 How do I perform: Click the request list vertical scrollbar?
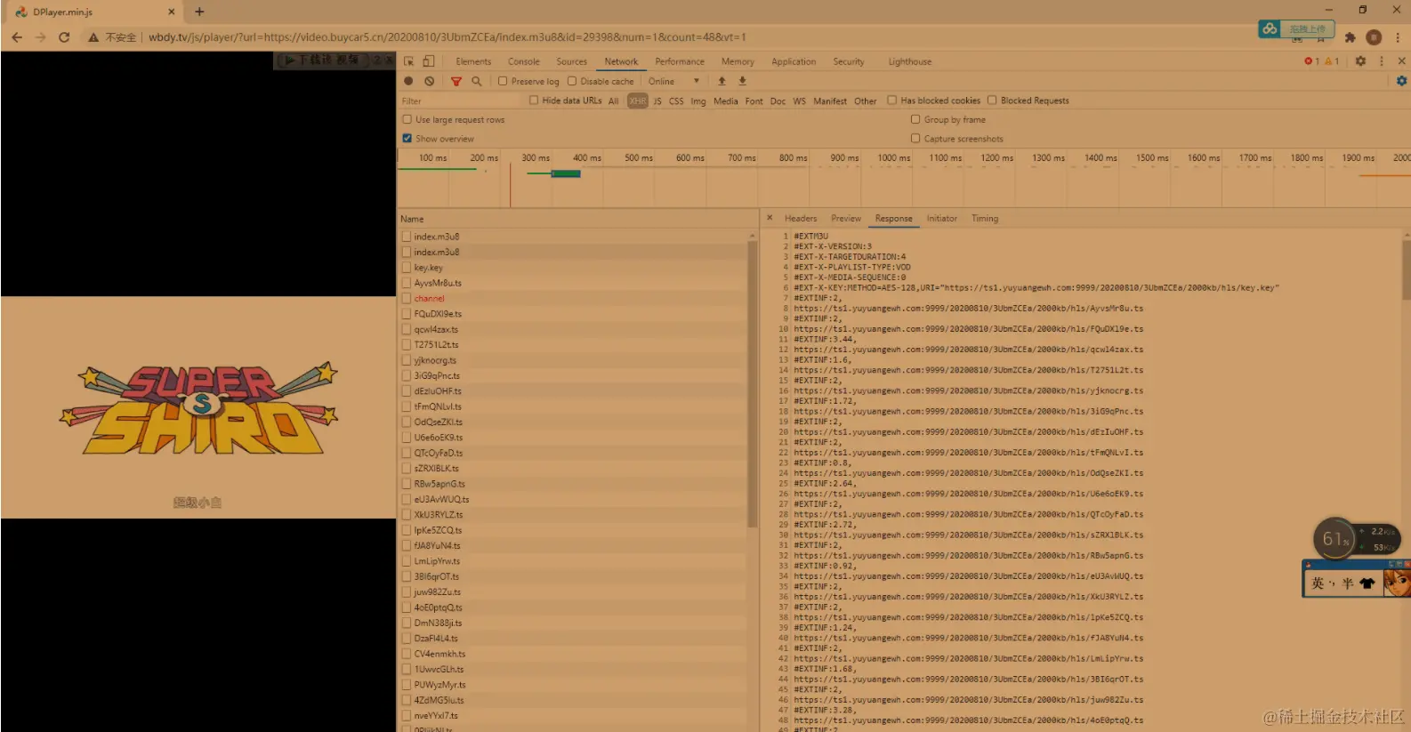(x=753, y=382)
